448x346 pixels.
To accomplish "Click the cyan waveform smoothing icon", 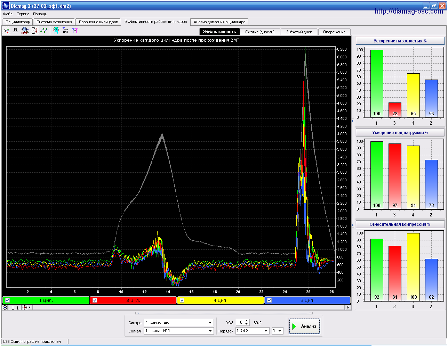I will click(56, 31).
